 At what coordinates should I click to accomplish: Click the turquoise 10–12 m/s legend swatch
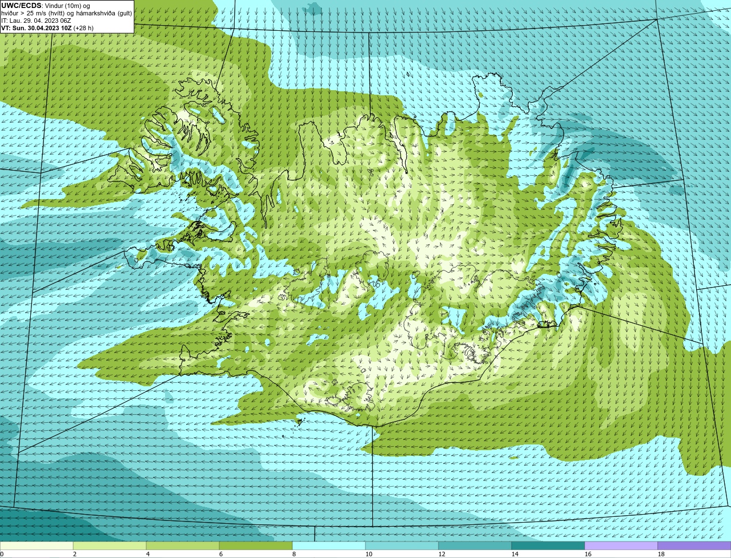click(402, 546)
